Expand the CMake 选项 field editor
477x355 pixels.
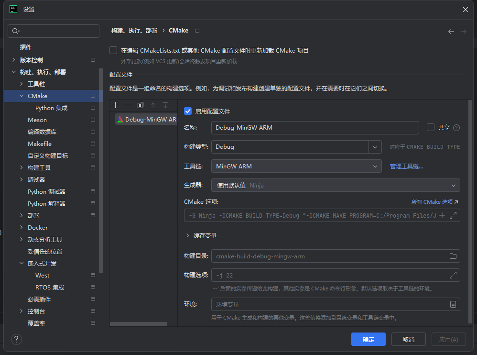(x=453, y=216)
